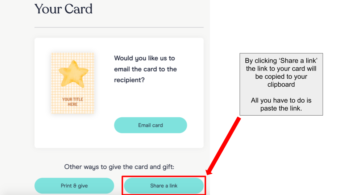This screenshot has width=348, height=195.
Task: Click the email-to-recipient question text
Action: pyautogui.click(x=145, y=69)
